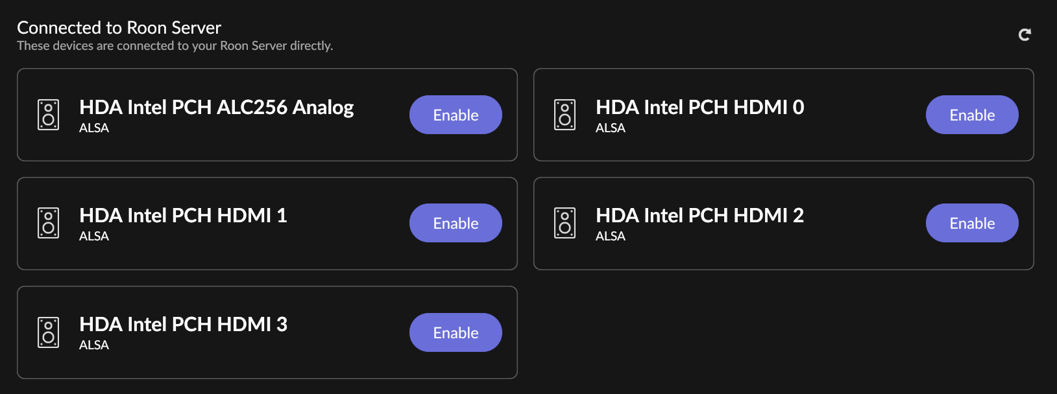Click the speaker icon for HDMI 2
1057x394 pixels.
pos(565,223)
